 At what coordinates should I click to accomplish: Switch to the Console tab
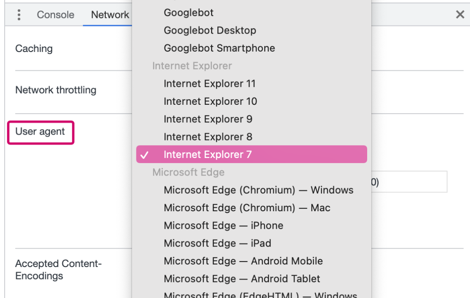pyautogui.click(x=55, y=15)
